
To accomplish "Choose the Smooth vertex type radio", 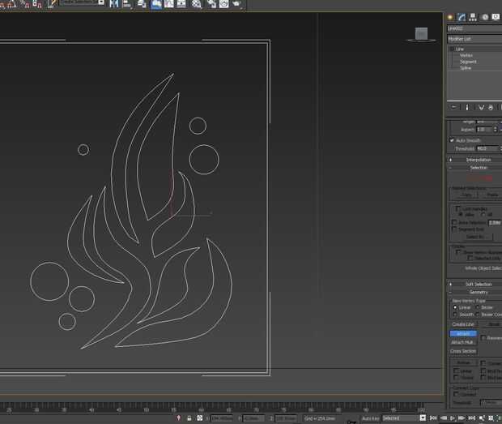I will tap(455, 315).
